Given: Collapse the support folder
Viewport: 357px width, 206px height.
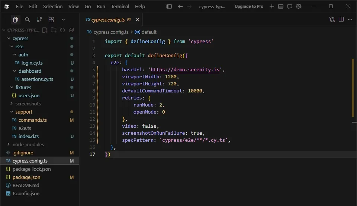Looking at the screenshot, I should pyautogui.click(x=12, y=112).
